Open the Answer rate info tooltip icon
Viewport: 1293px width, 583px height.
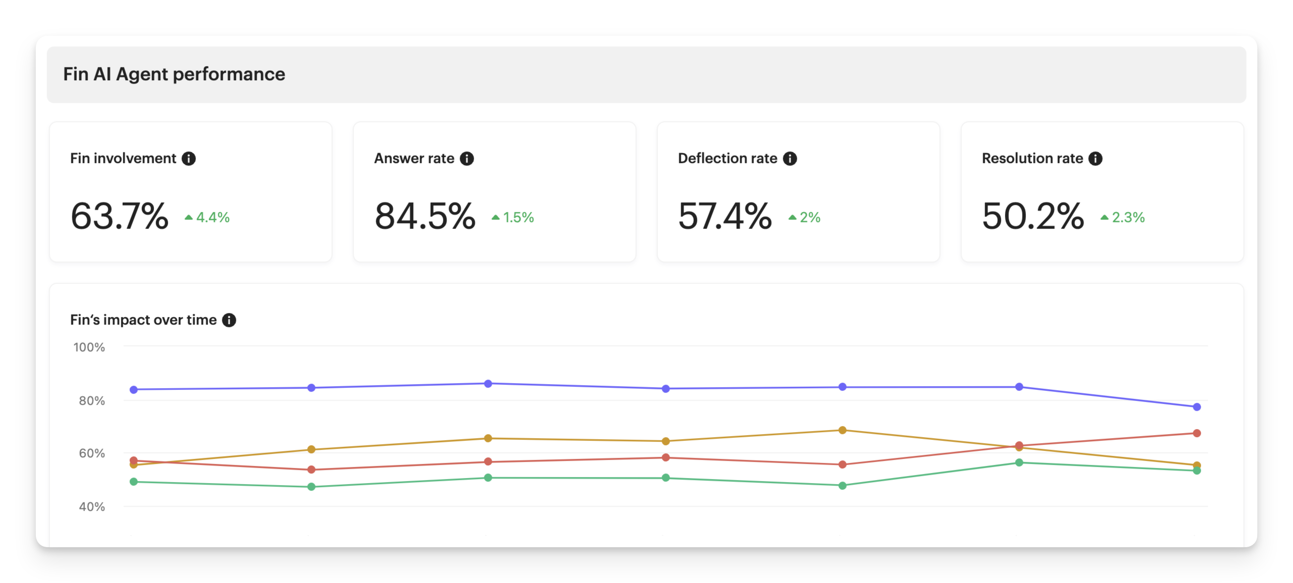tap(467, 158)
